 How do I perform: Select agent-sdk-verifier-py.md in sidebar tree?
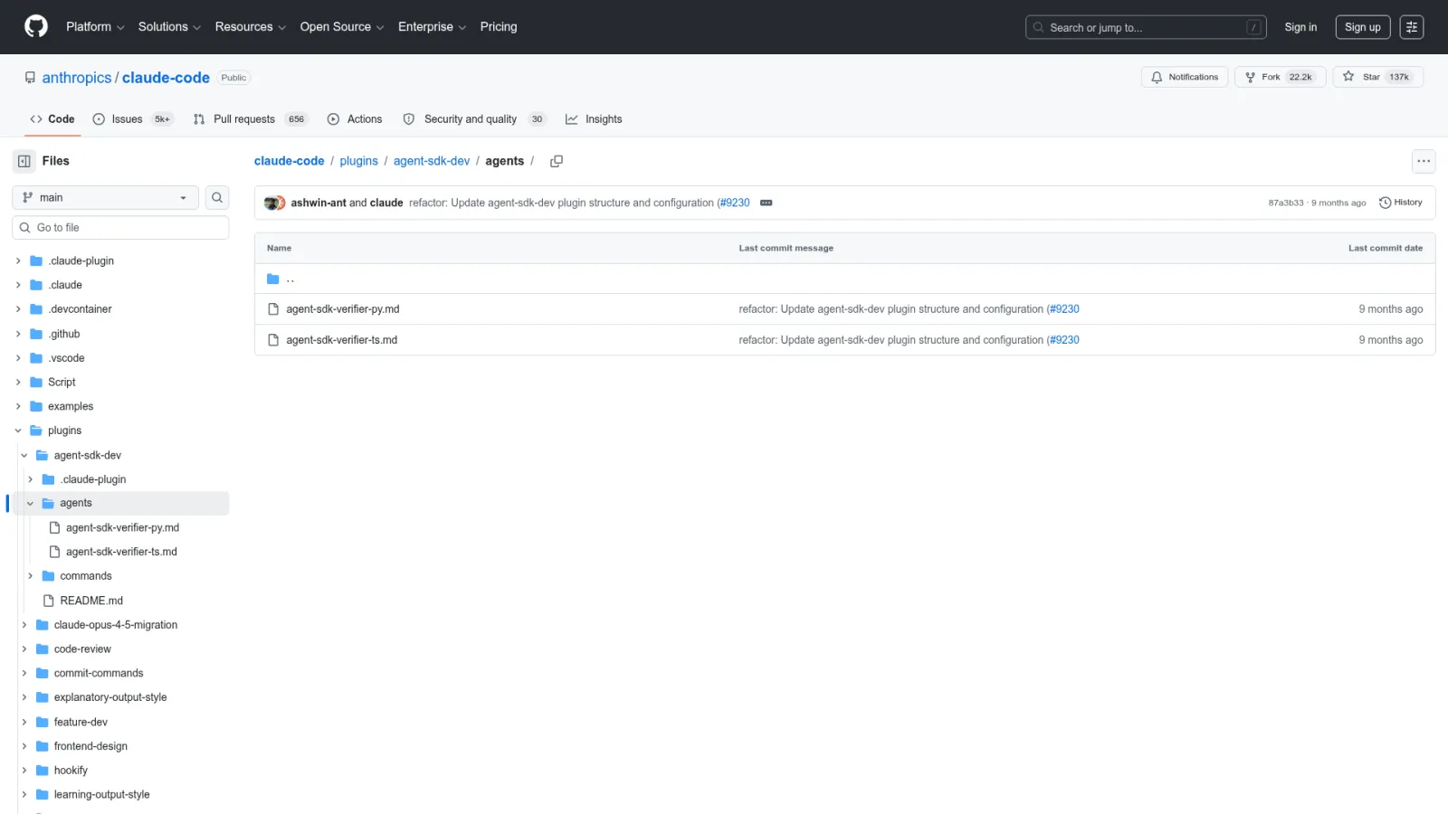coord(122,527)
